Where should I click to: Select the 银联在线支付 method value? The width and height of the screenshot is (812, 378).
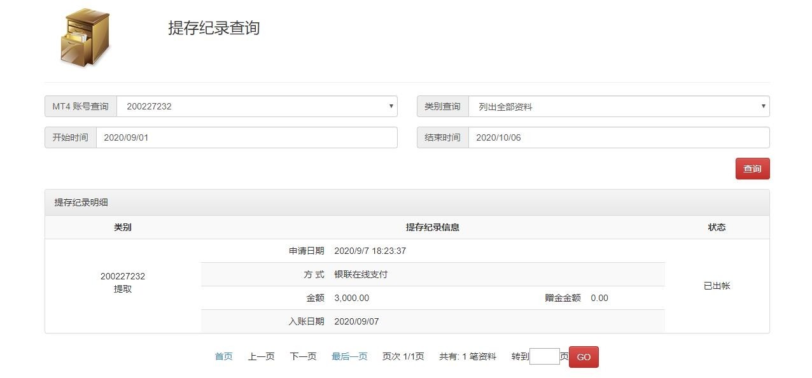pyautogui.click(x=361, y=274)
